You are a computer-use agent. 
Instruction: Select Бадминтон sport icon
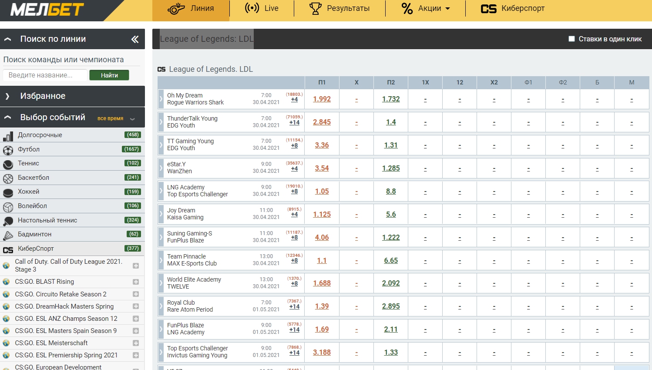pos(8,235)
